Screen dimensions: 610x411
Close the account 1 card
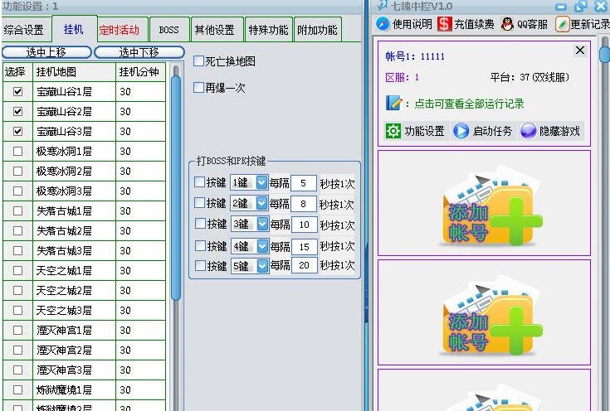point(579,51)
